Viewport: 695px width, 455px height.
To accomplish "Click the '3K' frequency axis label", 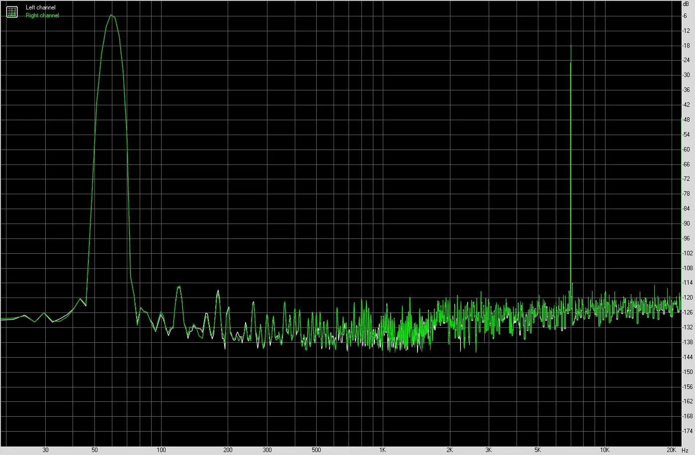I will tap(489, 450).
